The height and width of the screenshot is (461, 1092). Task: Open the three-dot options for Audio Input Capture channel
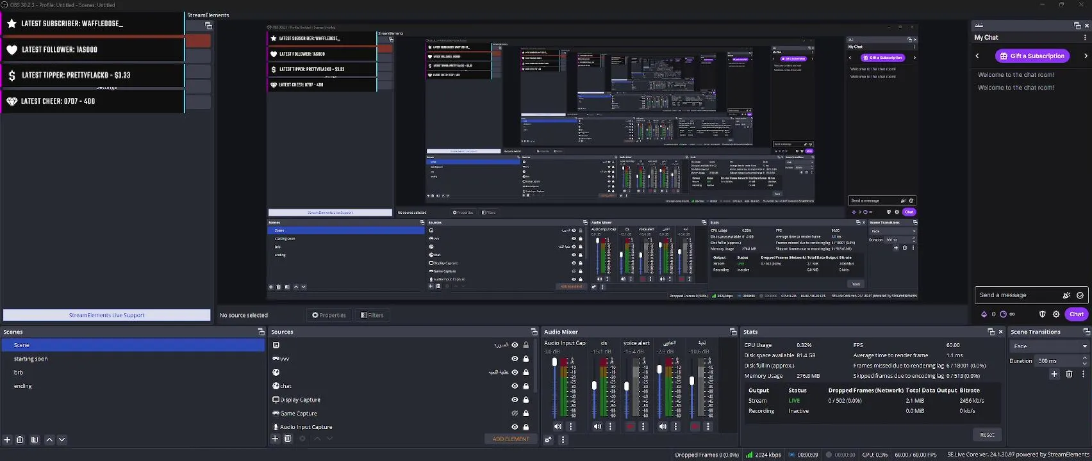[x=571, y=426]
